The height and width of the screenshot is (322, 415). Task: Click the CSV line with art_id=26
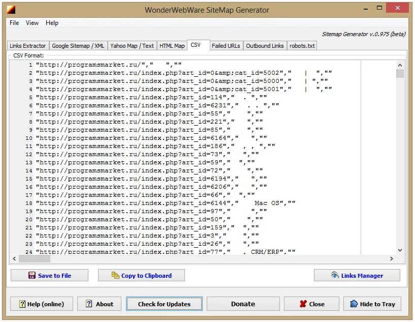[x=147, y=244]
